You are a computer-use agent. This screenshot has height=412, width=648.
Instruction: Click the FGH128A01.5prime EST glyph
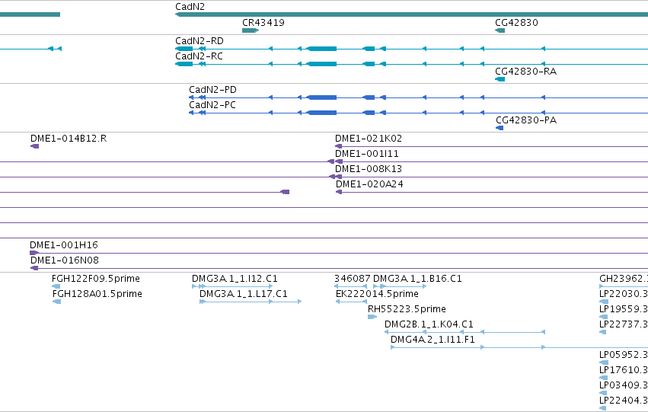coord(57,302)
